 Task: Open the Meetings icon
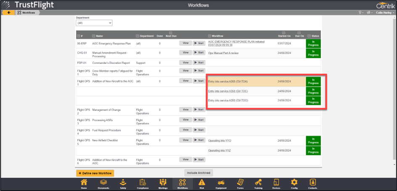pos(163,183)
